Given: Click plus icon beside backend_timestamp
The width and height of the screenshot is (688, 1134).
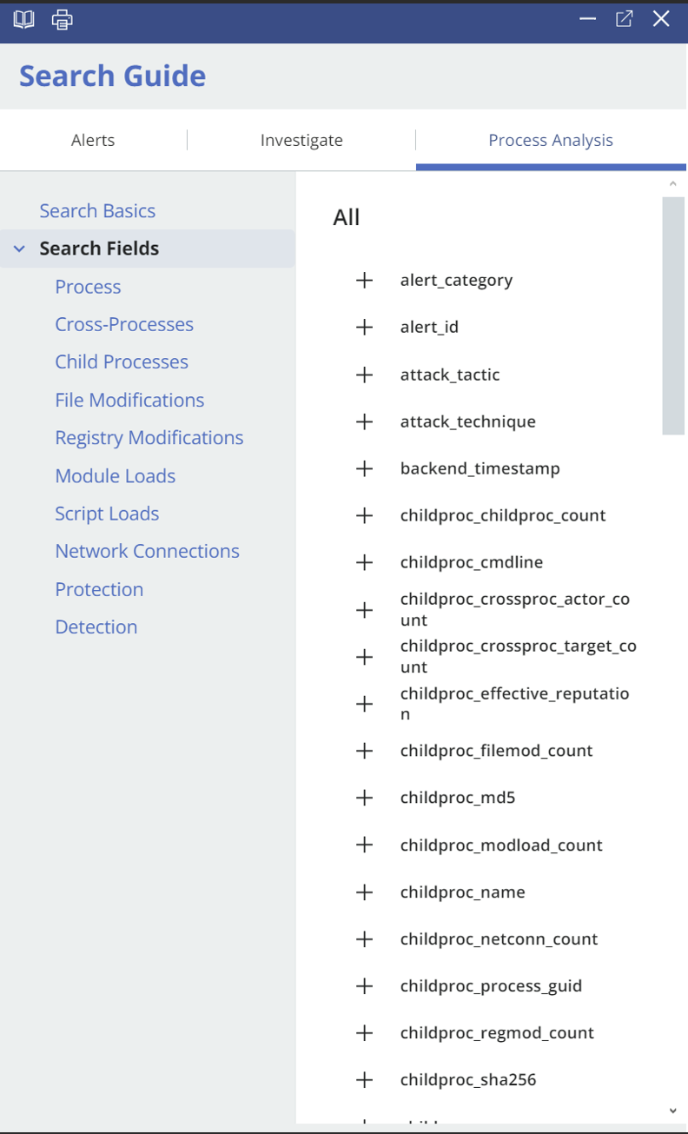Looking at the screenshot, I should (x=364, y=468).
